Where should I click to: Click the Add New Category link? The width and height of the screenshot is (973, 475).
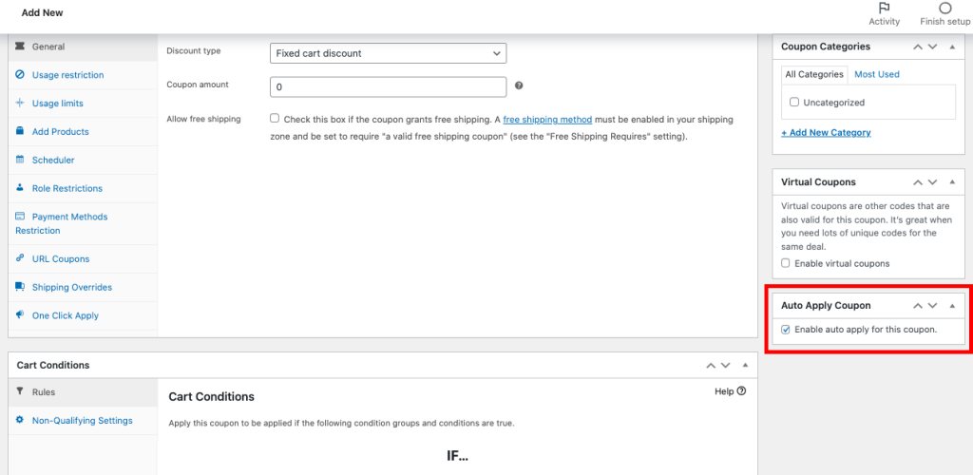[x=826, y=132]
